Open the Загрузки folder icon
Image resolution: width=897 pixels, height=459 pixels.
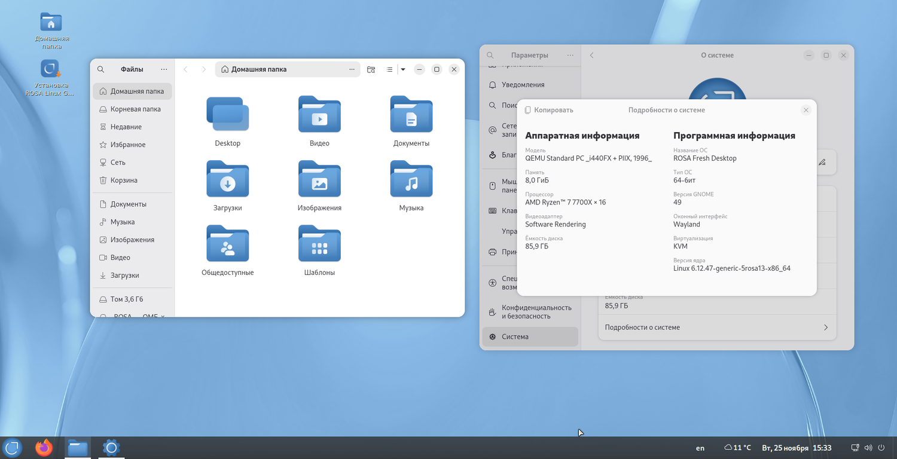[x=227, y=179]
